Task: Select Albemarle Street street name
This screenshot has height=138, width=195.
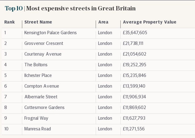Action: click(x=41, y=97)
